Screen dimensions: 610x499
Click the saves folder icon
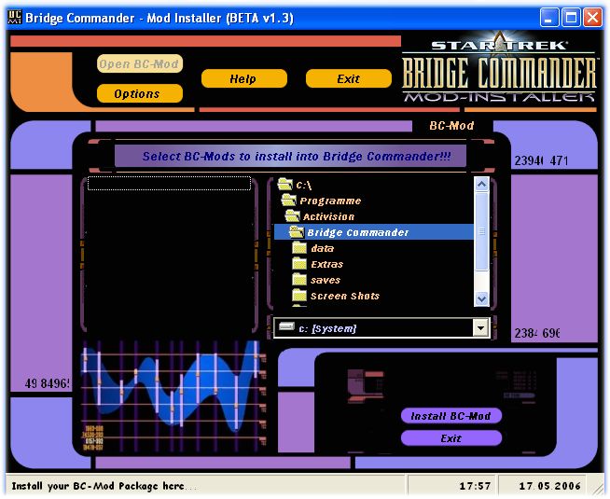(x=299, y=280)
